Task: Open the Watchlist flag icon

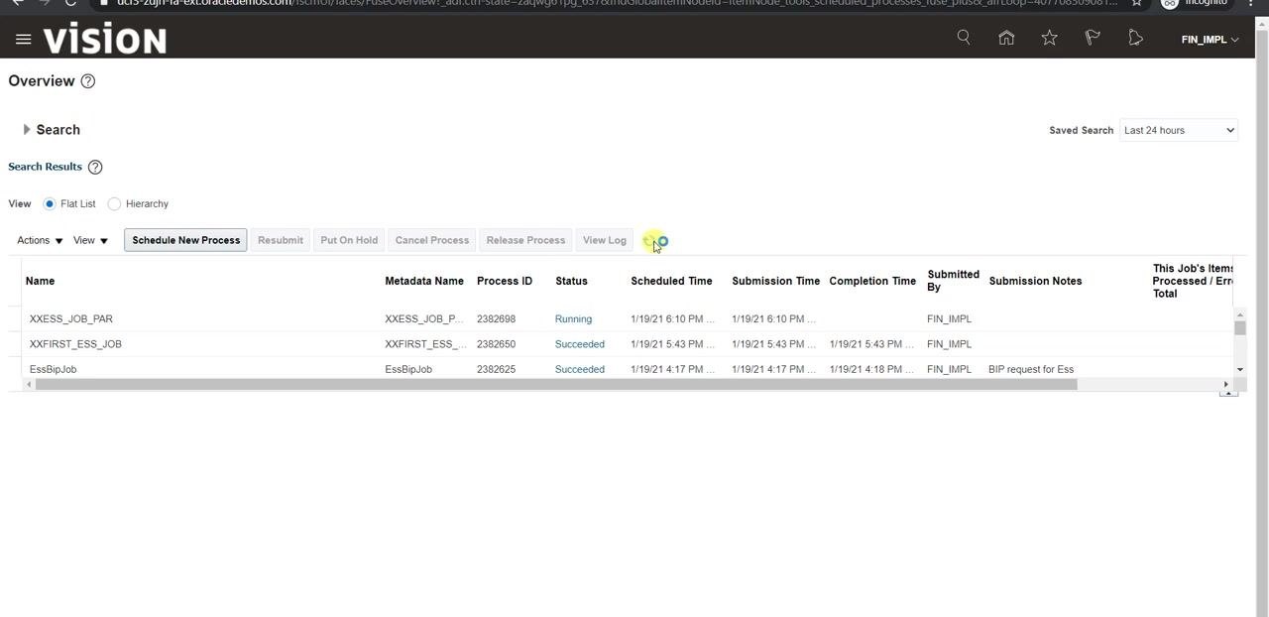Action: [1093, 38]
